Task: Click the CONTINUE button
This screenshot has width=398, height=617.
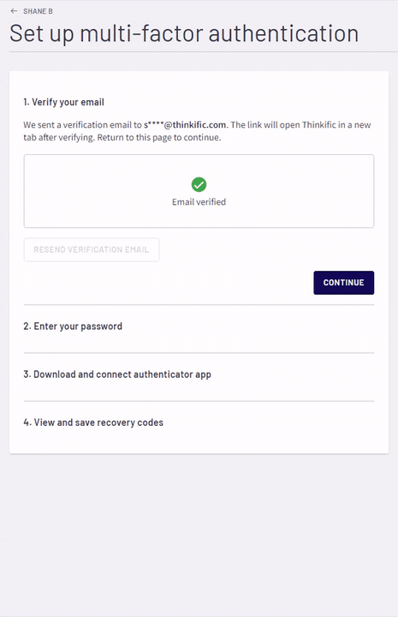Action: (x=343, y=283)
